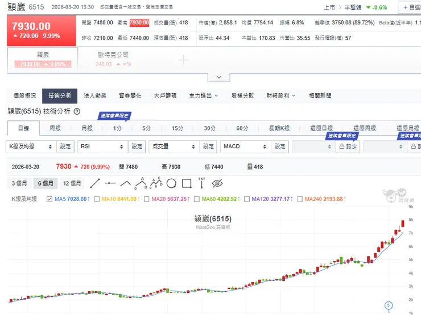421x315 pixels.
Task: Open the 上市 market link
Action: pos(329,7)
